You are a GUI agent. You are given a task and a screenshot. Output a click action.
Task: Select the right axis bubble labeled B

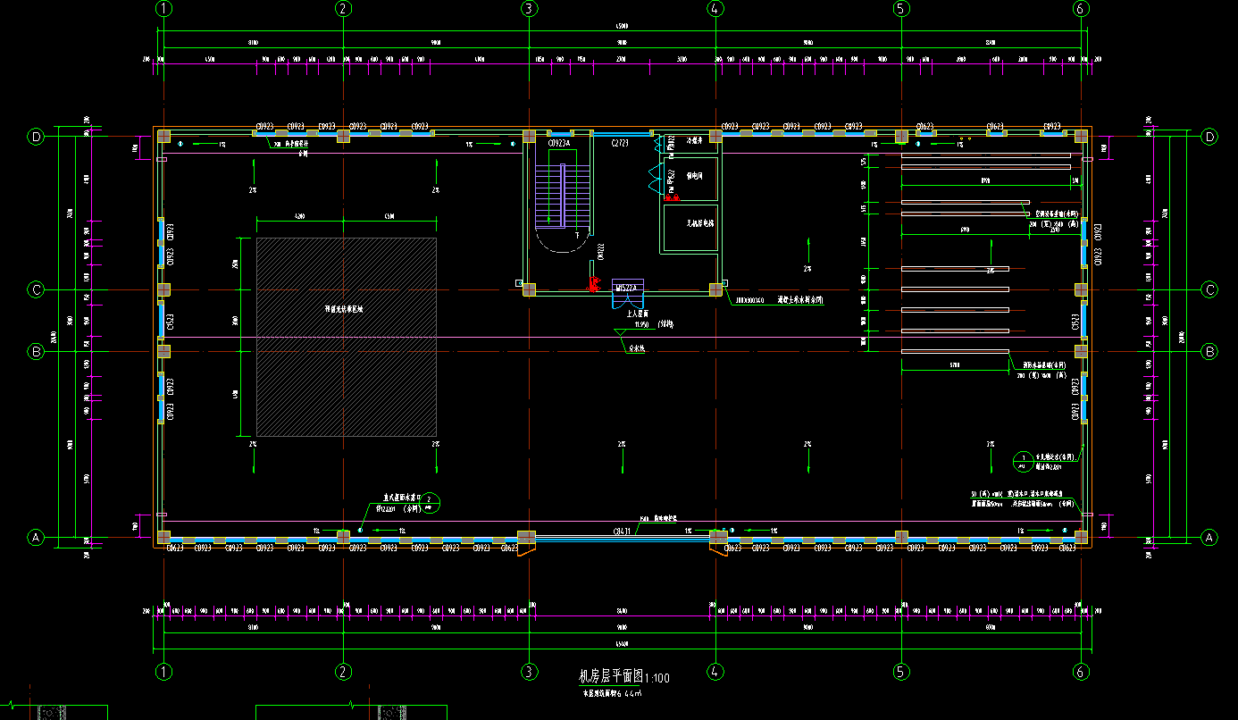1209,352
